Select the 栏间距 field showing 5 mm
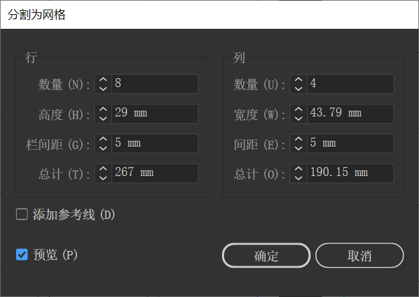 click(155, 143)
